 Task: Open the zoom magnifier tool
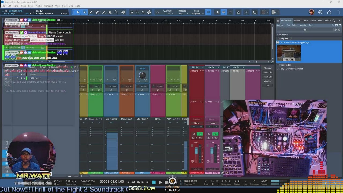[143, 12]
